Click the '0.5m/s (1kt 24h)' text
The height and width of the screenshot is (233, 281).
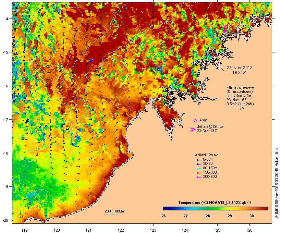(240, 104)
